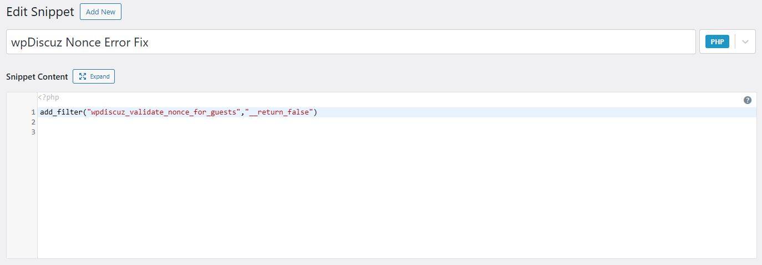Click the wpdiscuz_validate_nonce_for_guests string
This screenshot has width=762, height=265.
[x=164, y=112]
